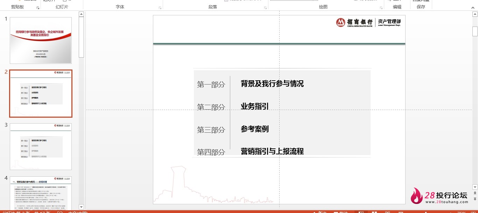The image size is (478, 213).
Task: Click the 保存 ribbon group label
Action: pyautogui.click(x=421, y=7)
